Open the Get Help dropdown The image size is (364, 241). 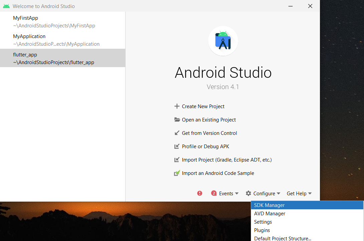click(x=299, y=194)
